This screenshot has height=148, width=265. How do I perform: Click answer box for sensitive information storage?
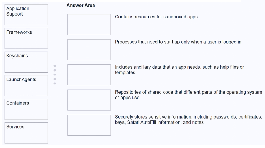pyautogui.click(x=89, y=125)
